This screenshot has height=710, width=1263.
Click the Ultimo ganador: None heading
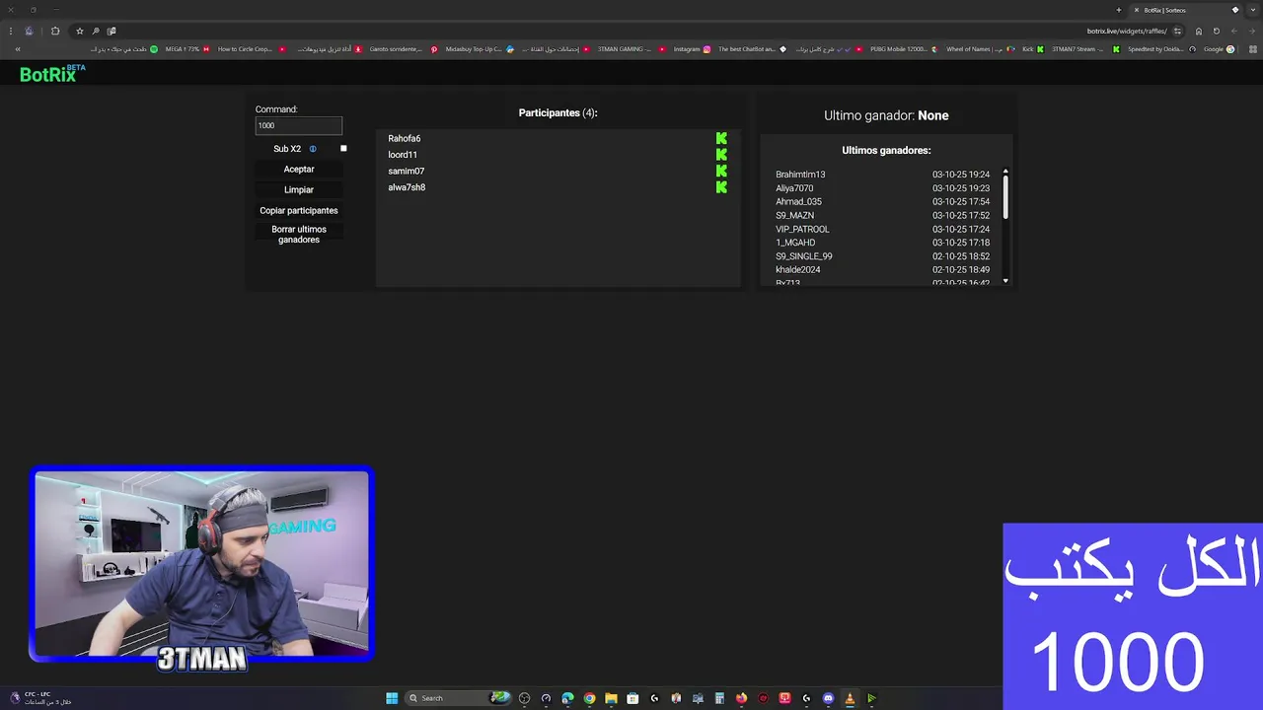(886, 115)
